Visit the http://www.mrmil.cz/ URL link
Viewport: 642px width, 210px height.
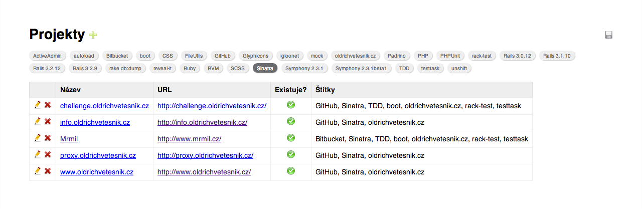point(189,139)
